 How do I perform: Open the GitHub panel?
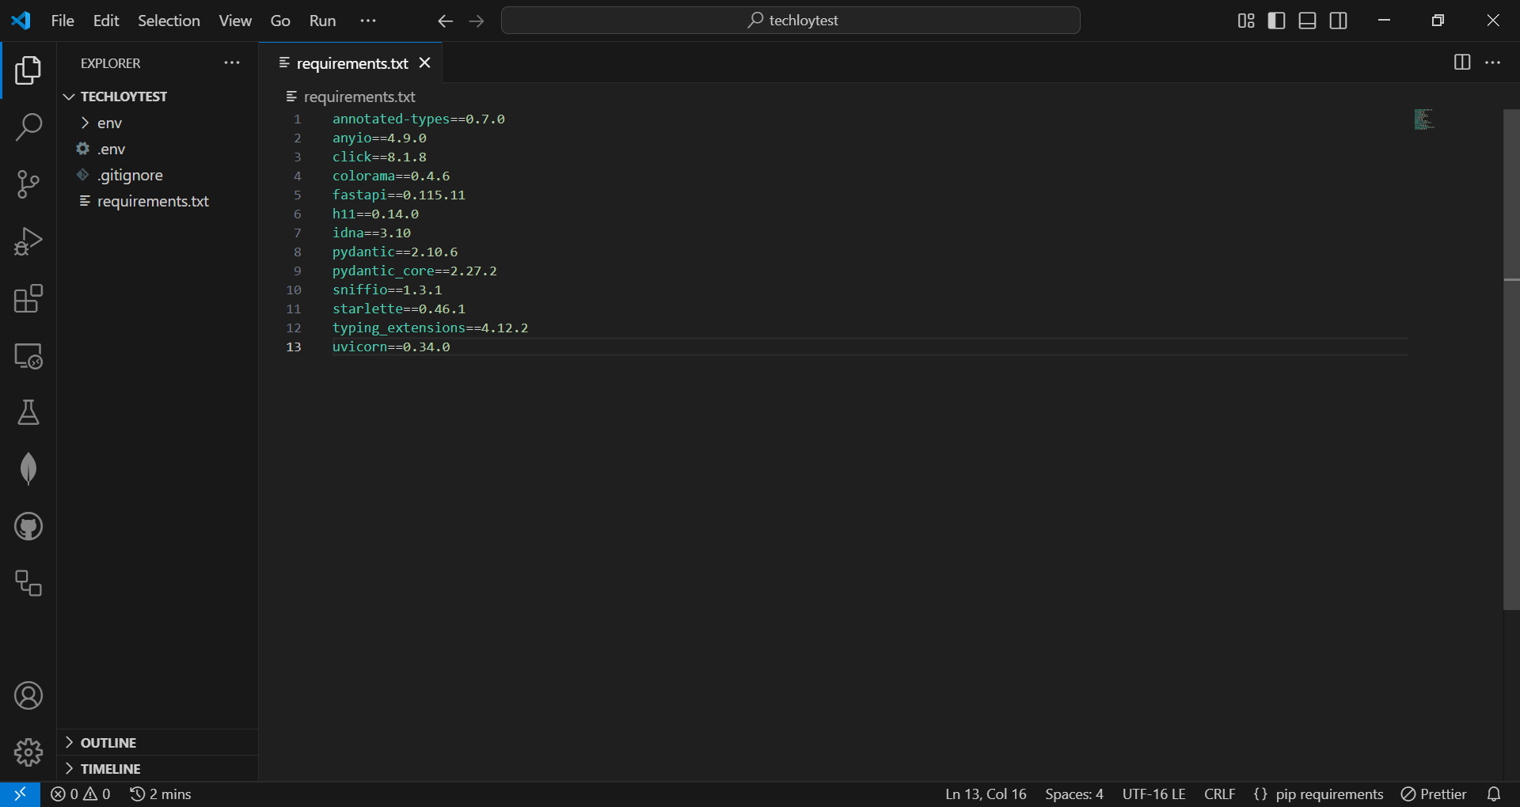click(x=28, y=526)
